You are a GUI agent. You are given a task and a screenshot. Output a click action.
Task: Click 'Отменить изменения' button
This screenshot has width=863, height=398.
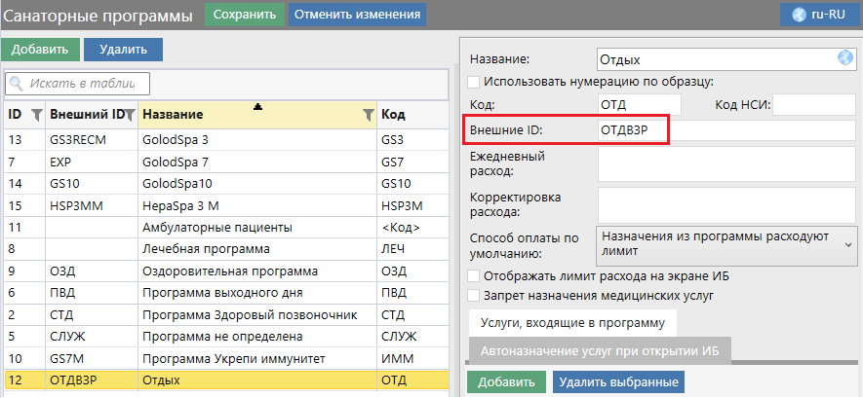tap(357, 15)
